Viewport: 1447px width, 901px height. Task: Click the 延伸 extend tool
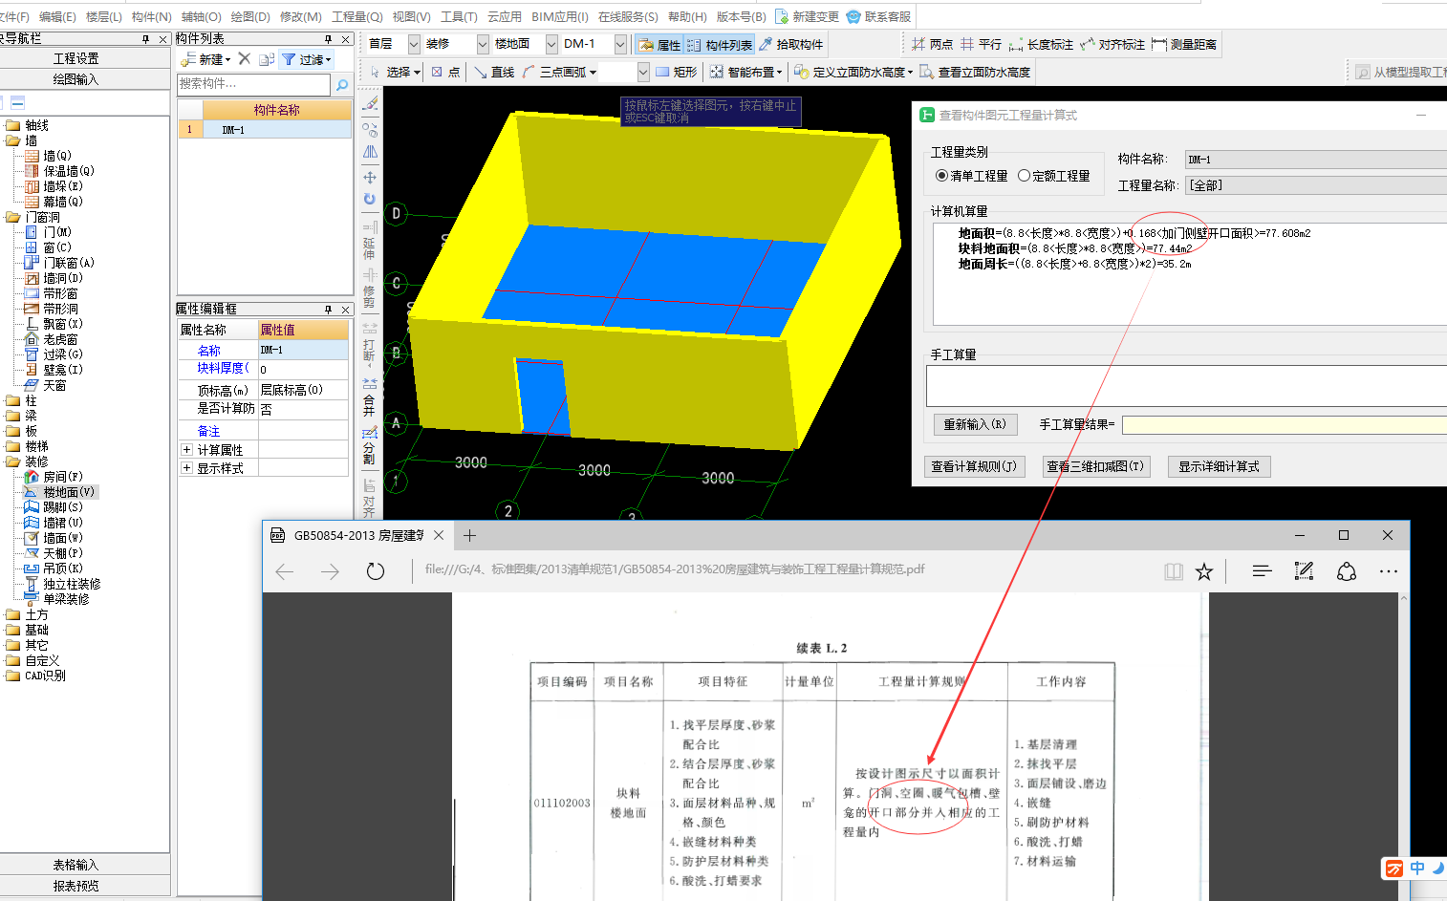point(370,240)
